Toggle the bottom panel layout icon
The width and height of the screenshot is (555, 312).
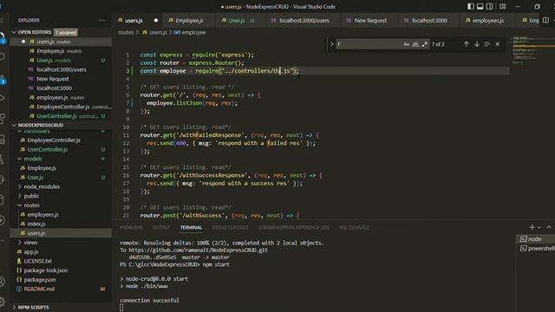click(x=480, y=6)
